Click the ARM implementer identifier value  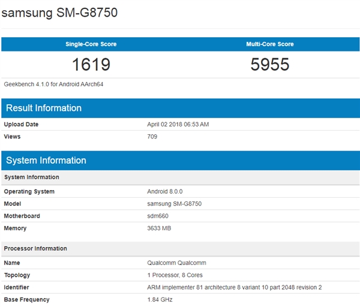tap(234, 287)
